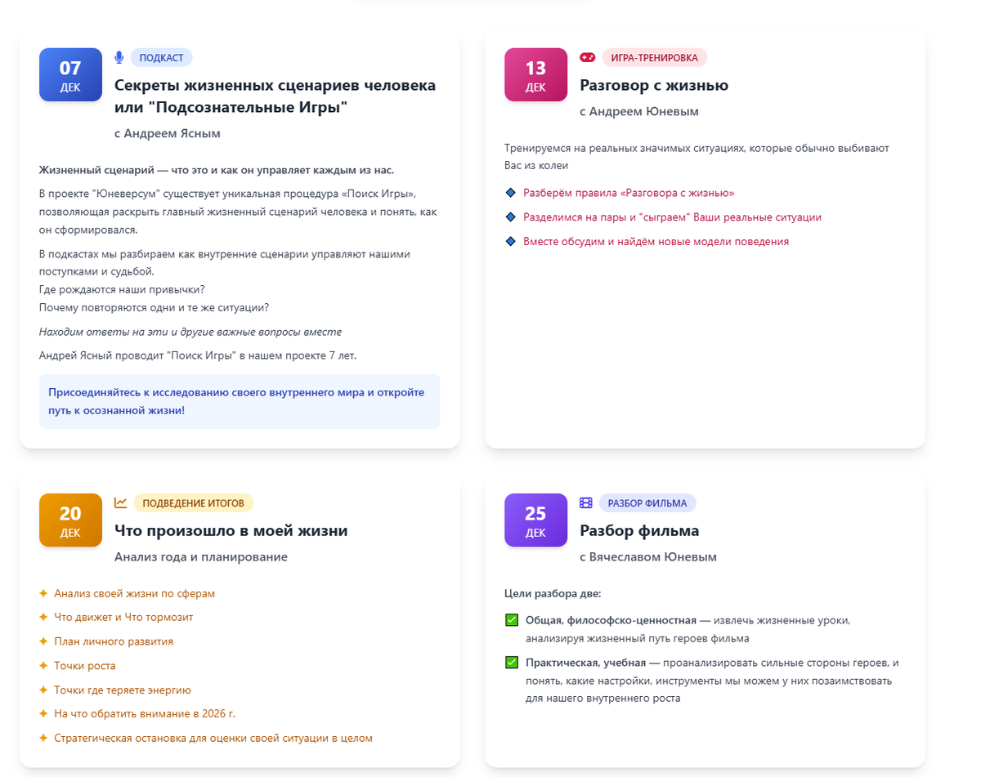The height and width of the screenshot is (777, 981).
Task: Click the chart icon beside ПОДВЕДЕНИЕ ИТОГОВ
Action: coord(120,502)
